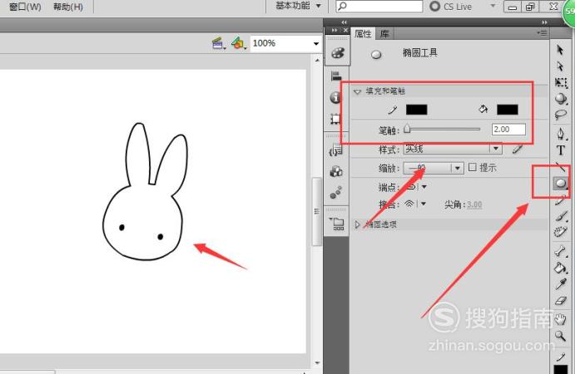Select the Pen tool
Image resolution: width=575 pixels, height=374 pixels.
561,134
